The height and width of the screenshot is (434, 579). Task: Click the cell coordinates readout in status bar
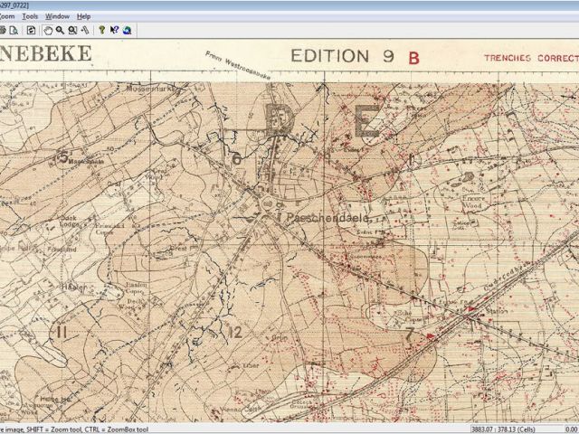[503, 429]
